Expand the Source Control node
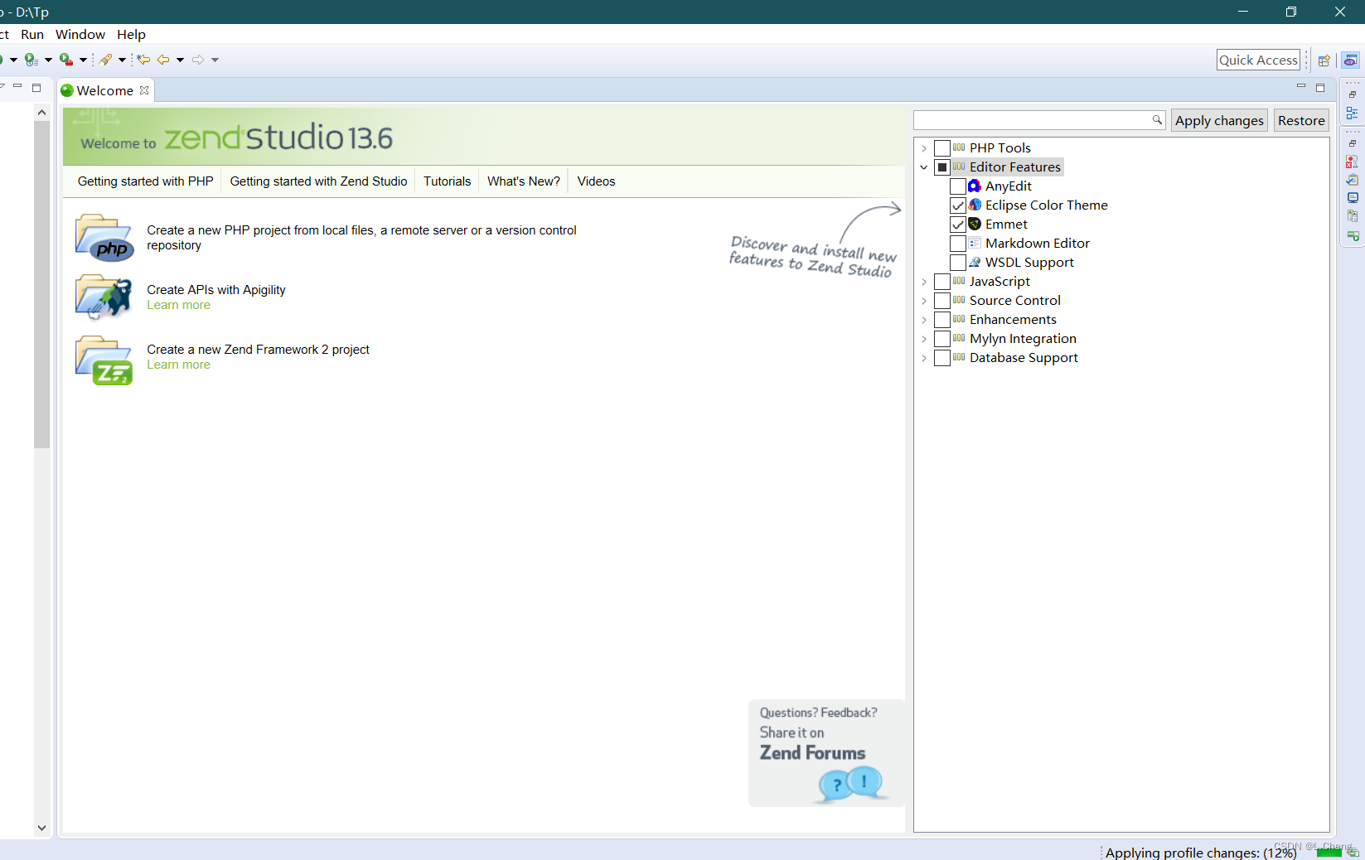The height and width of the screenshot is (860, 1365). [924, 301]
